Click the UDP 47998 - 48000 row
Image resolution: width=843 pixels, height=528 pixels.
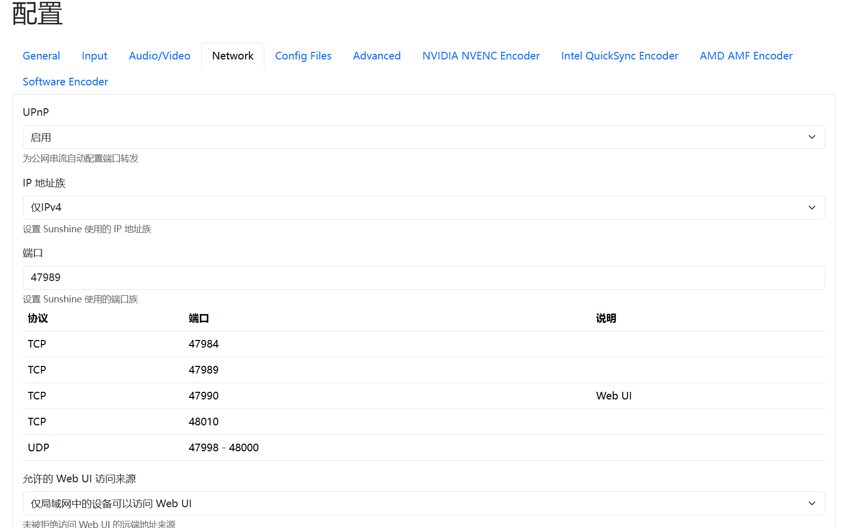[423, 448]
